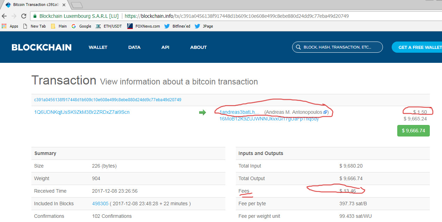
Task: Select the Bitcoin Transaction browser tab
Action: coord(35,5)
